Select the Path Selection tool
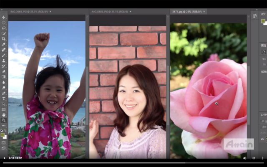This screenshot has height=167, width=267. [x=4, y=104]
